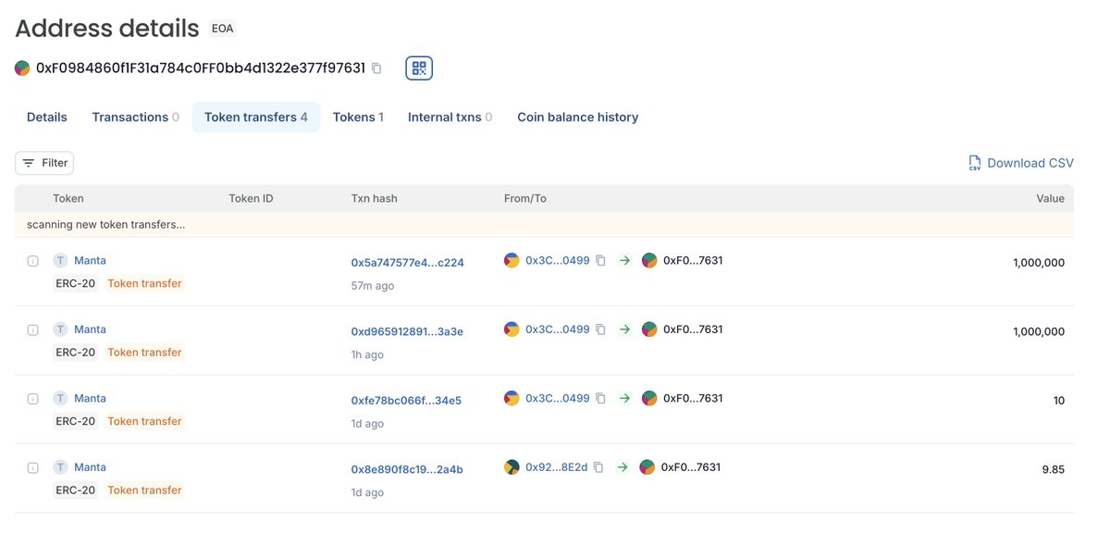Click the Manta token icon in first row

point(60,261)
